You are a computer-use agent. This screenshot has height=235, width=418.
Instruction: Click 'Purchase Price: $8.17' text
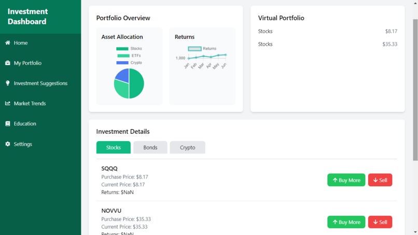[x=124, y=177]
